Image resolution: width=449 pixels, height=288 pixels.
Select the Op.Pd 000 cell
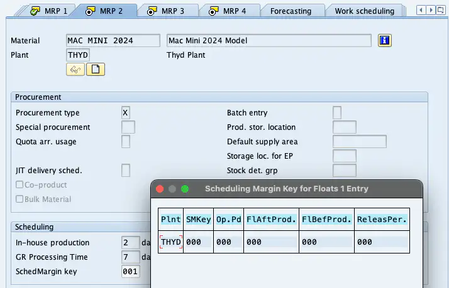(x=228, y=242)
